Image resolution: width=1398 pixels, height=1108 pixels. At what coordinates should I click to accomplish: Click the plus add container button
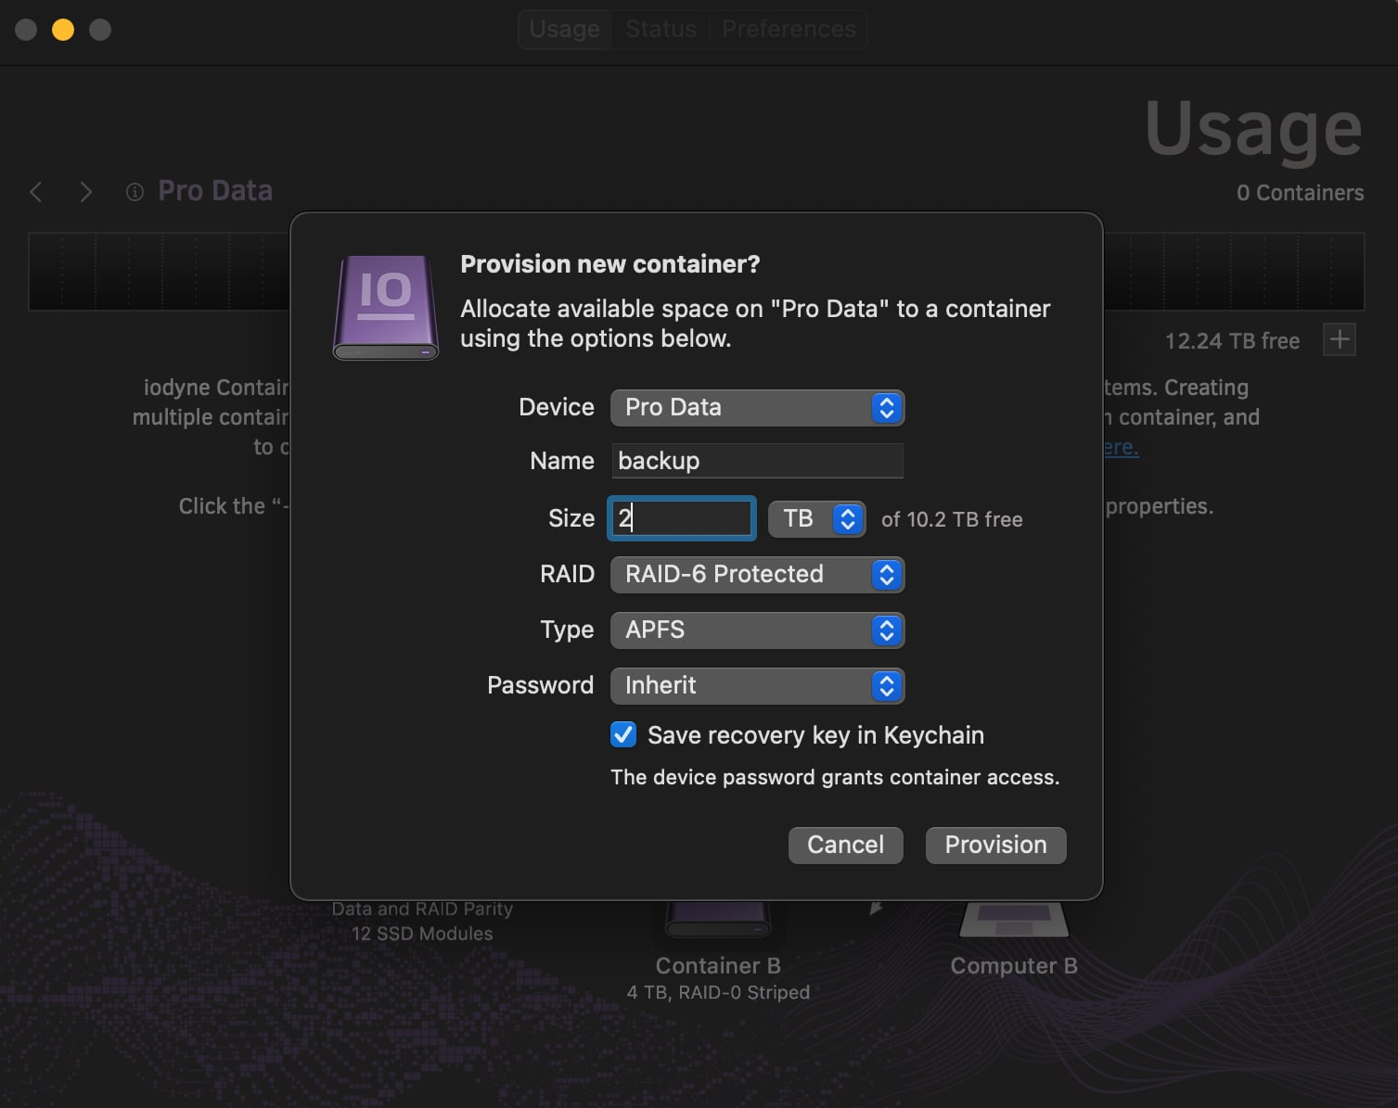coord(1339,339)
